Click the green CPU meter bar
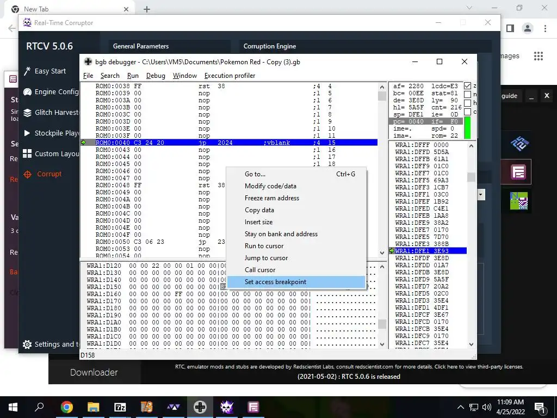 coord(467,128)
